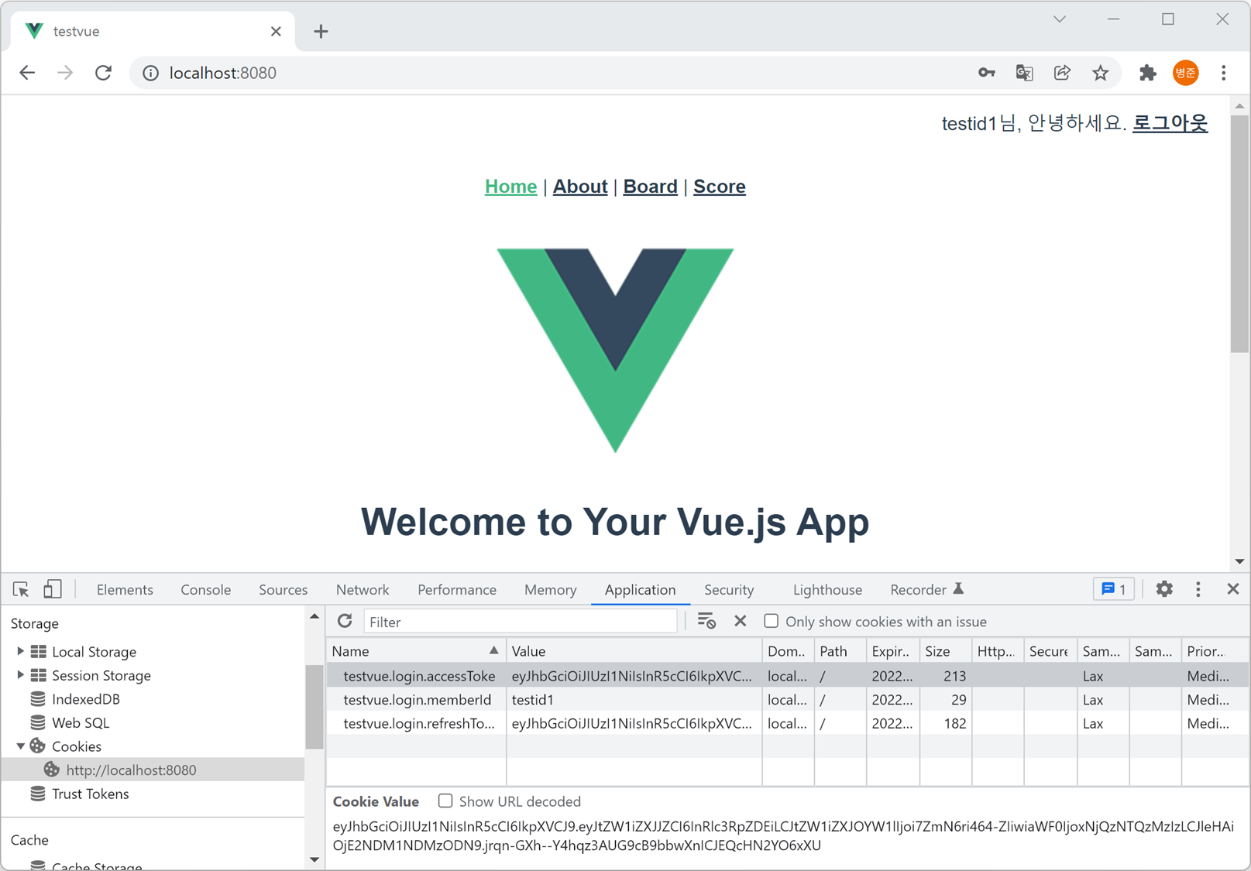The height and width of the screenshot is (871, 1251).
Task: Open the extensions puzzle icon
Action: (x=1147, y=73)
